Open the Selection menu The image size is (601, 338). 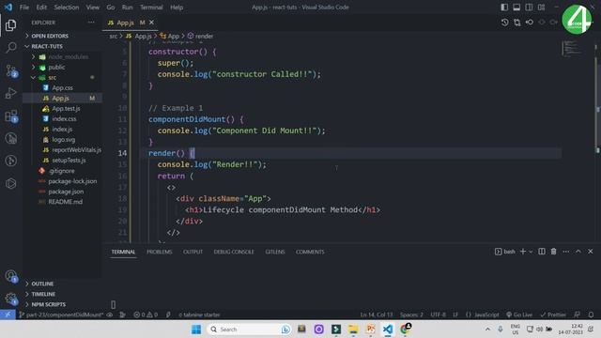coord(67,8)
